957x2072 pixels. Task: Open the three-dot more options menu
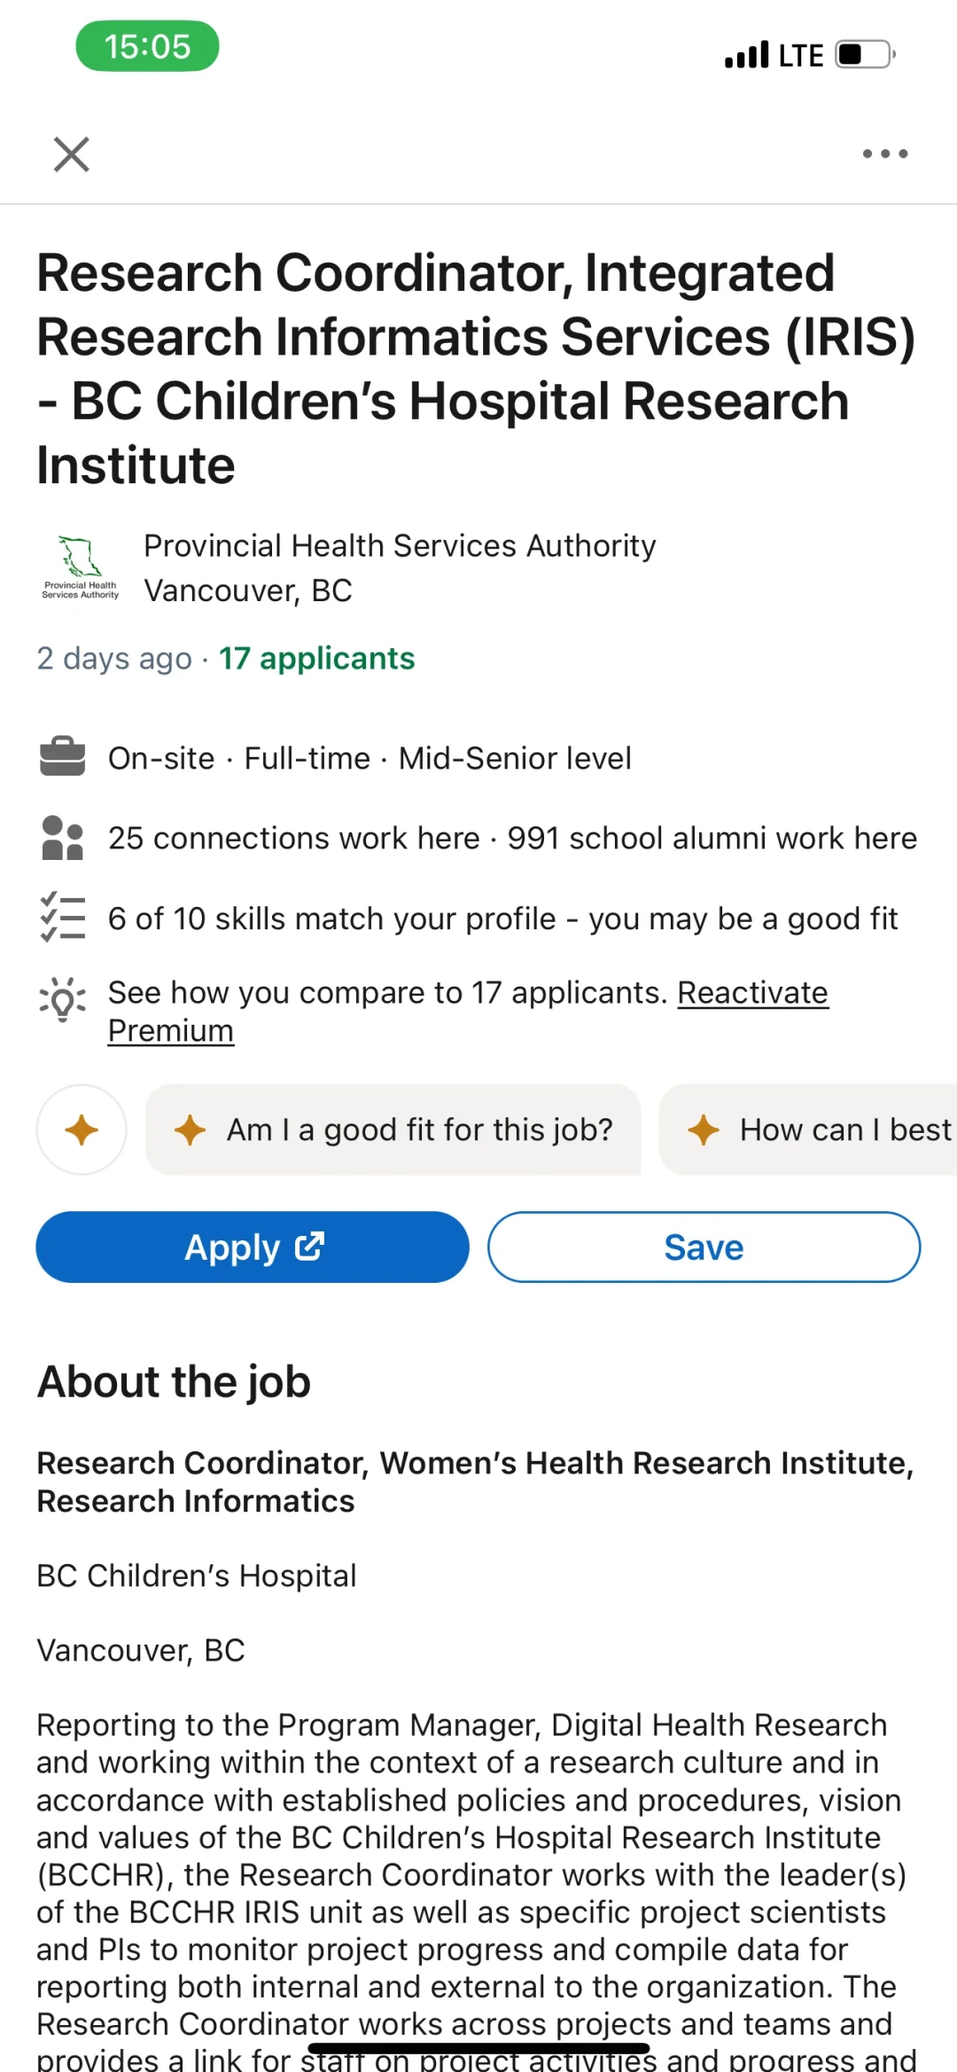(885, 154)
